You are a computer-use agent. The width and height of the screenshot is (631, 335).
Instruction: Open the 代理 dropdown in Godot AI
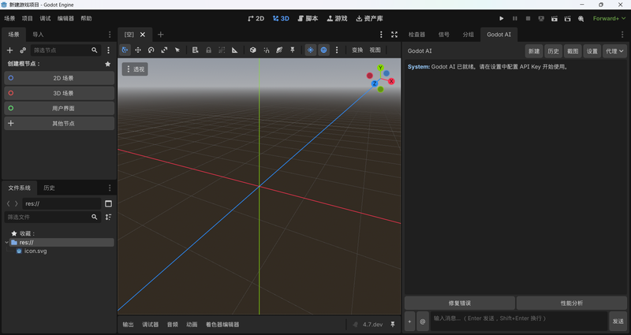click(614, 51)
